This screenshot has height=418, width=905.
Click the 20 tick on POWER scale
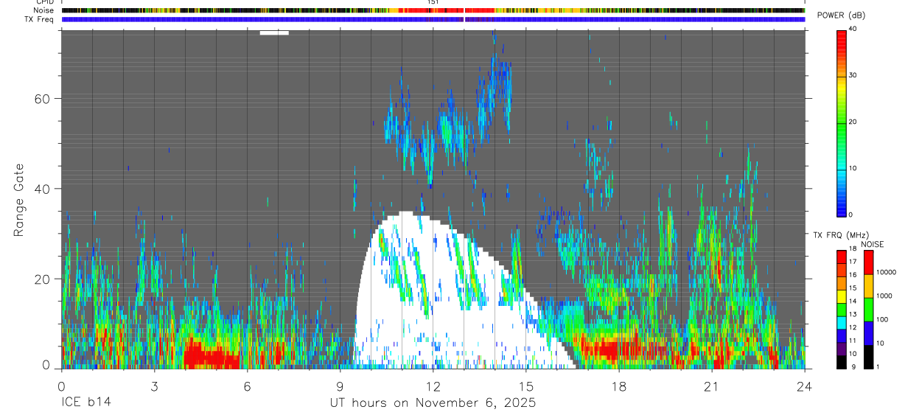coord(853,122)
